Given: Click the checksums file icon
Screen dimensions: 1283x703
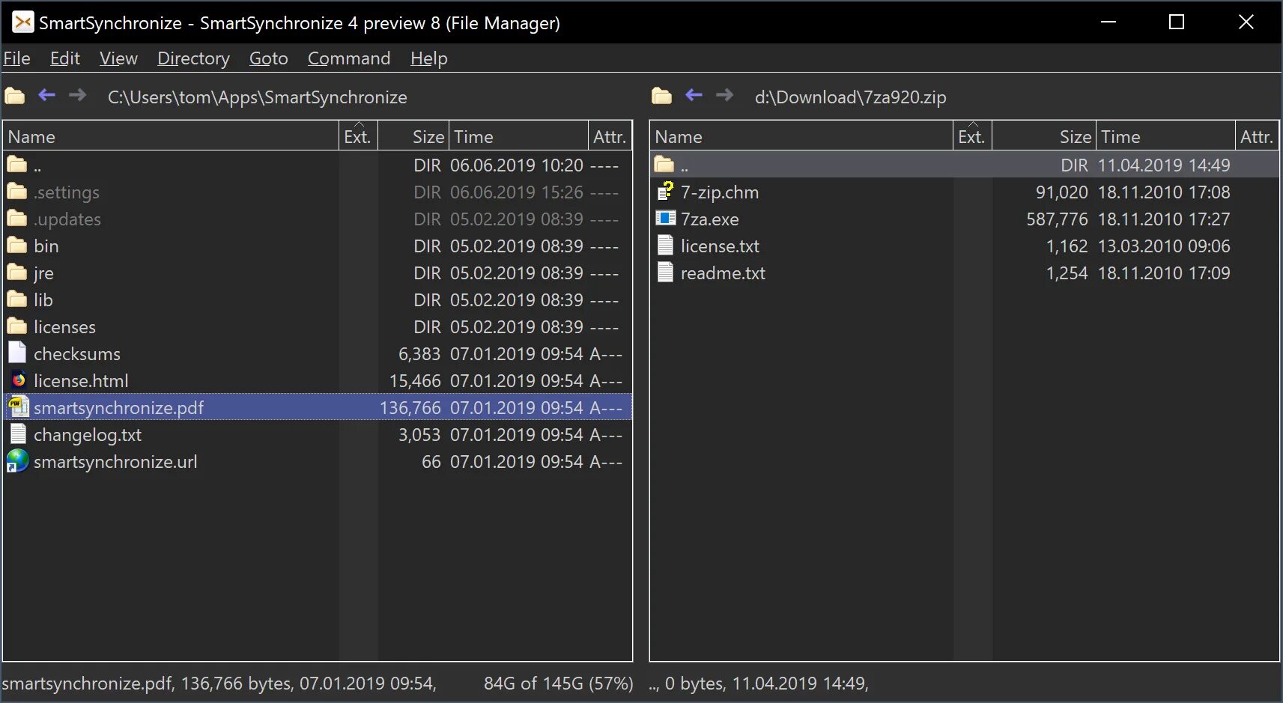Looking at the screenshot, I should (x=17, y=353).
